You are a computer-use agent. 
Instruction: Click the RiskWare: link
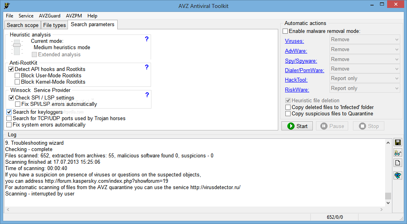pyautogui.click(x=297, y=90)
